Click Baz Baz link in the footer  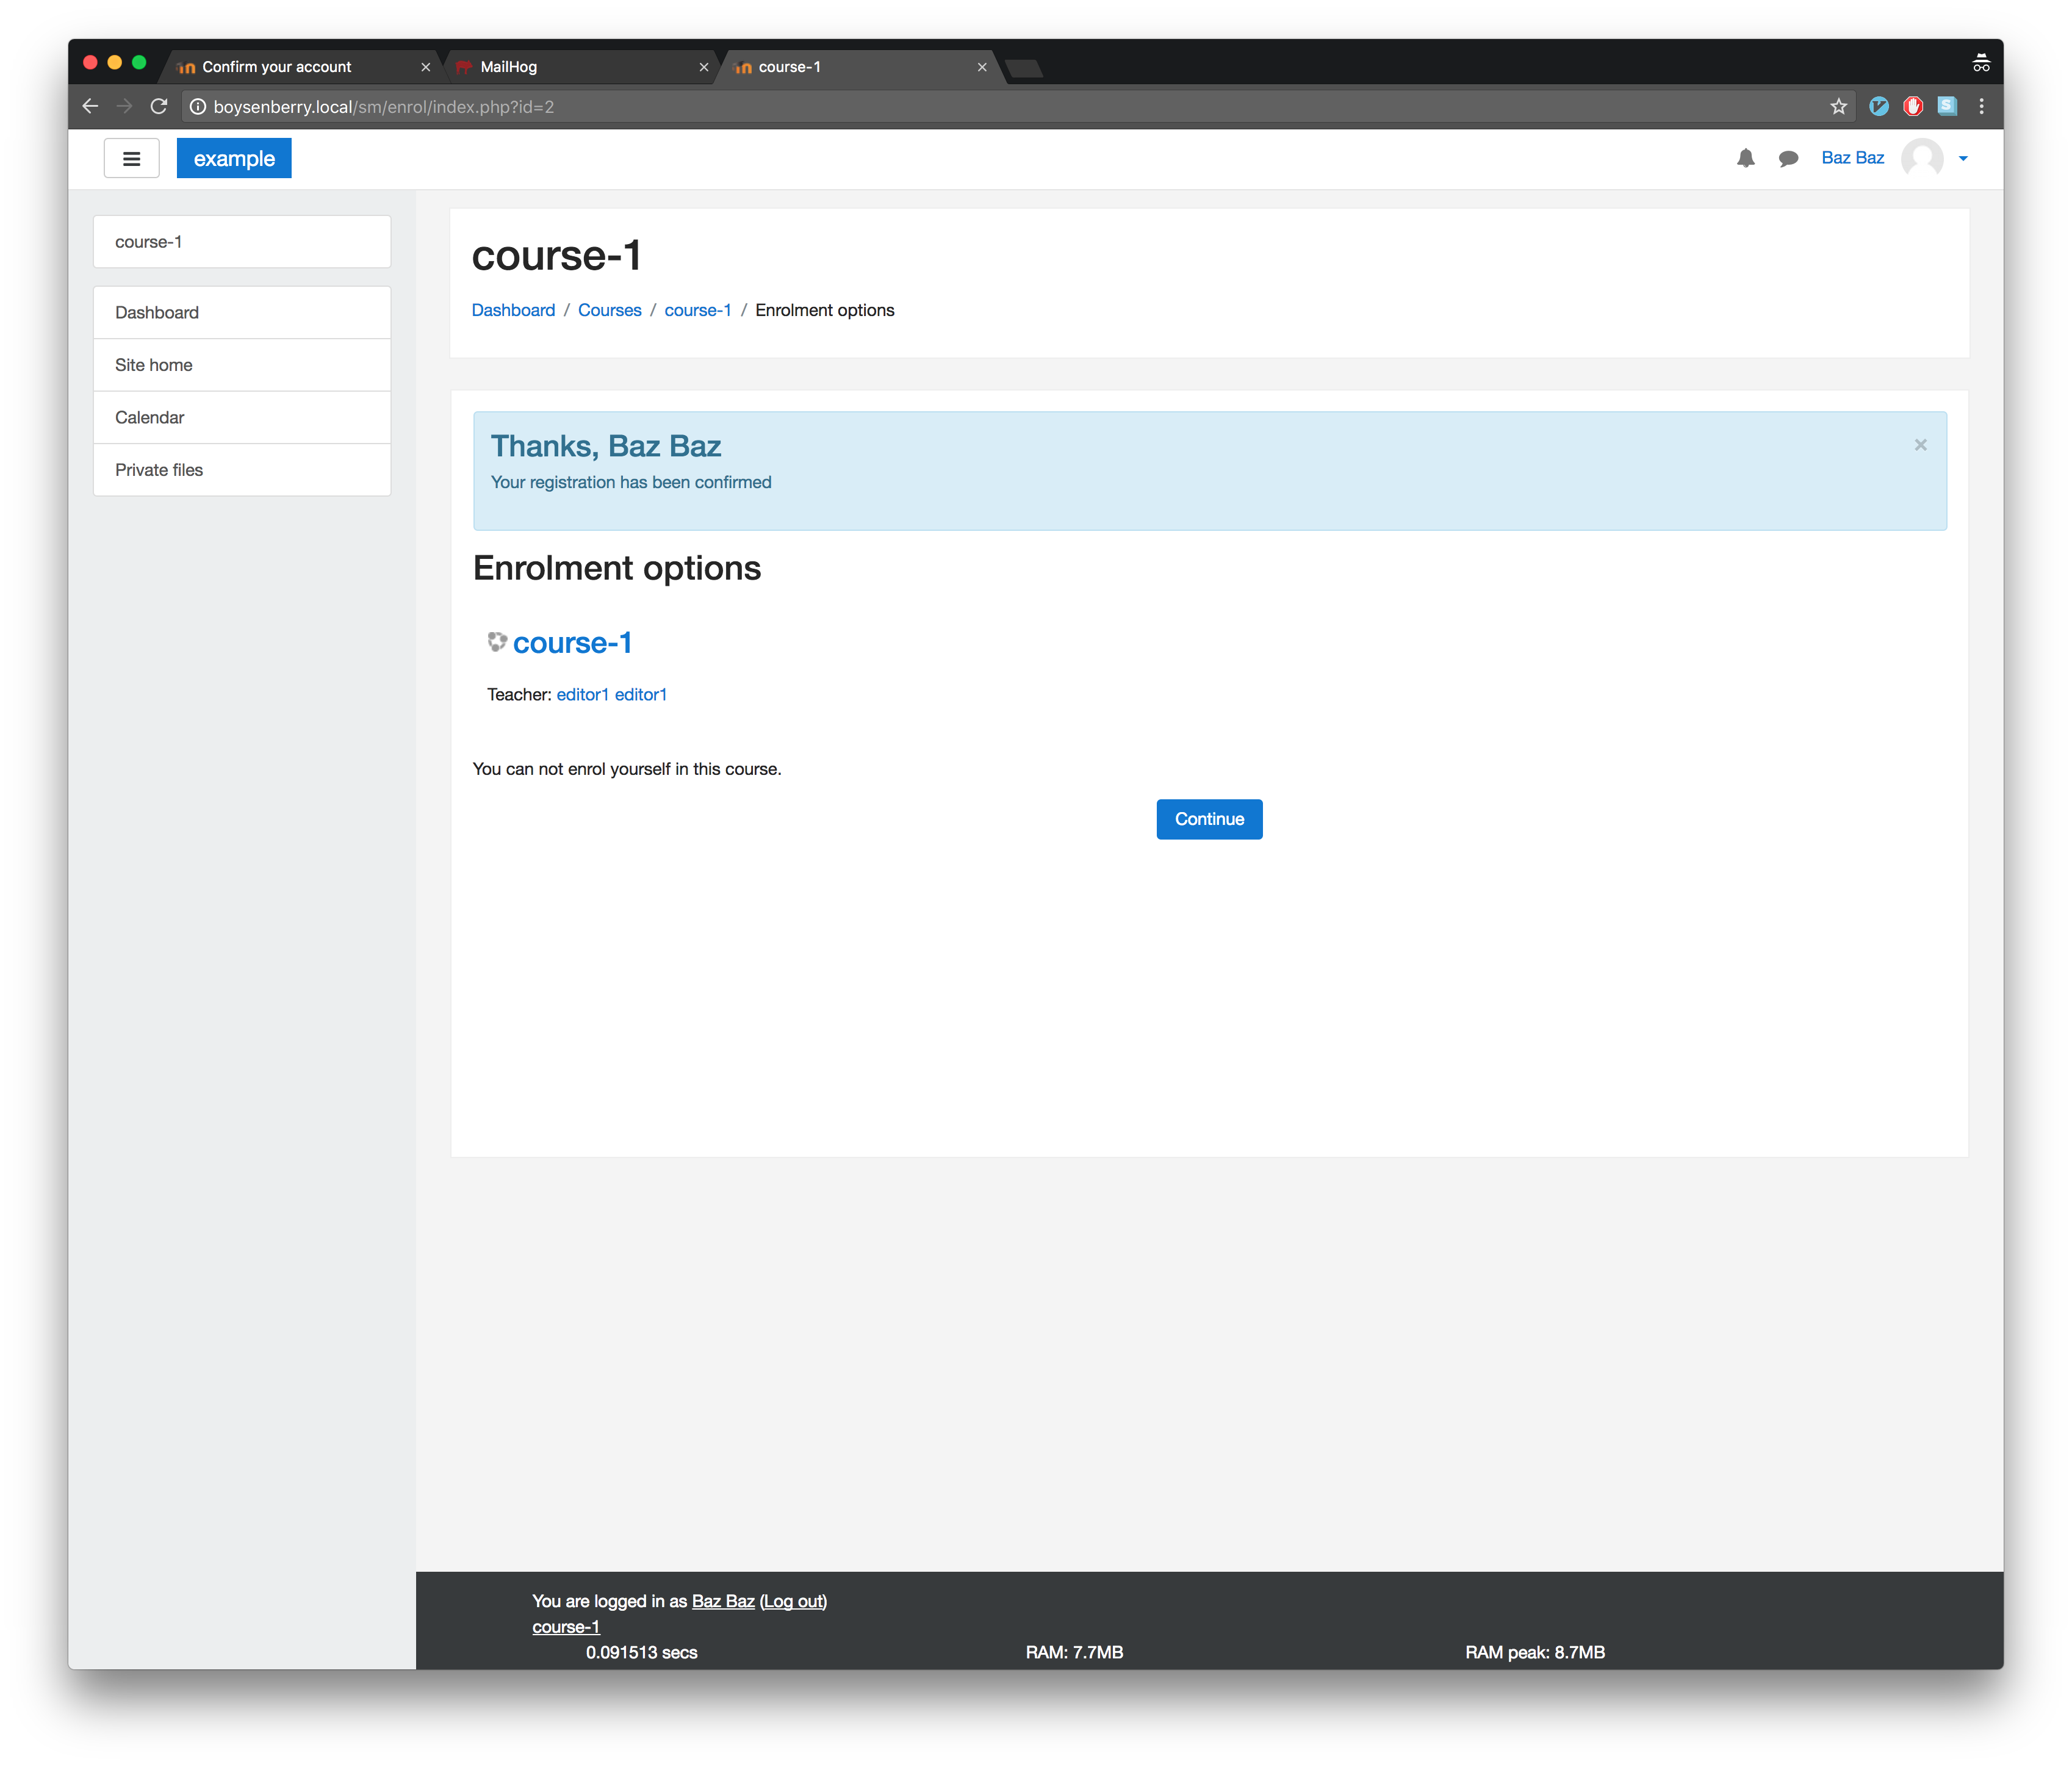click(x=723, y=1601)
